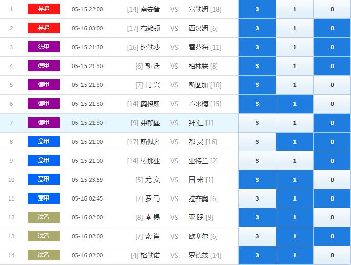Select the 0 option for 格勒诺 vs 罗德兹
The image size is (351, 265).
pyautogui.click(x=332, y=255)
